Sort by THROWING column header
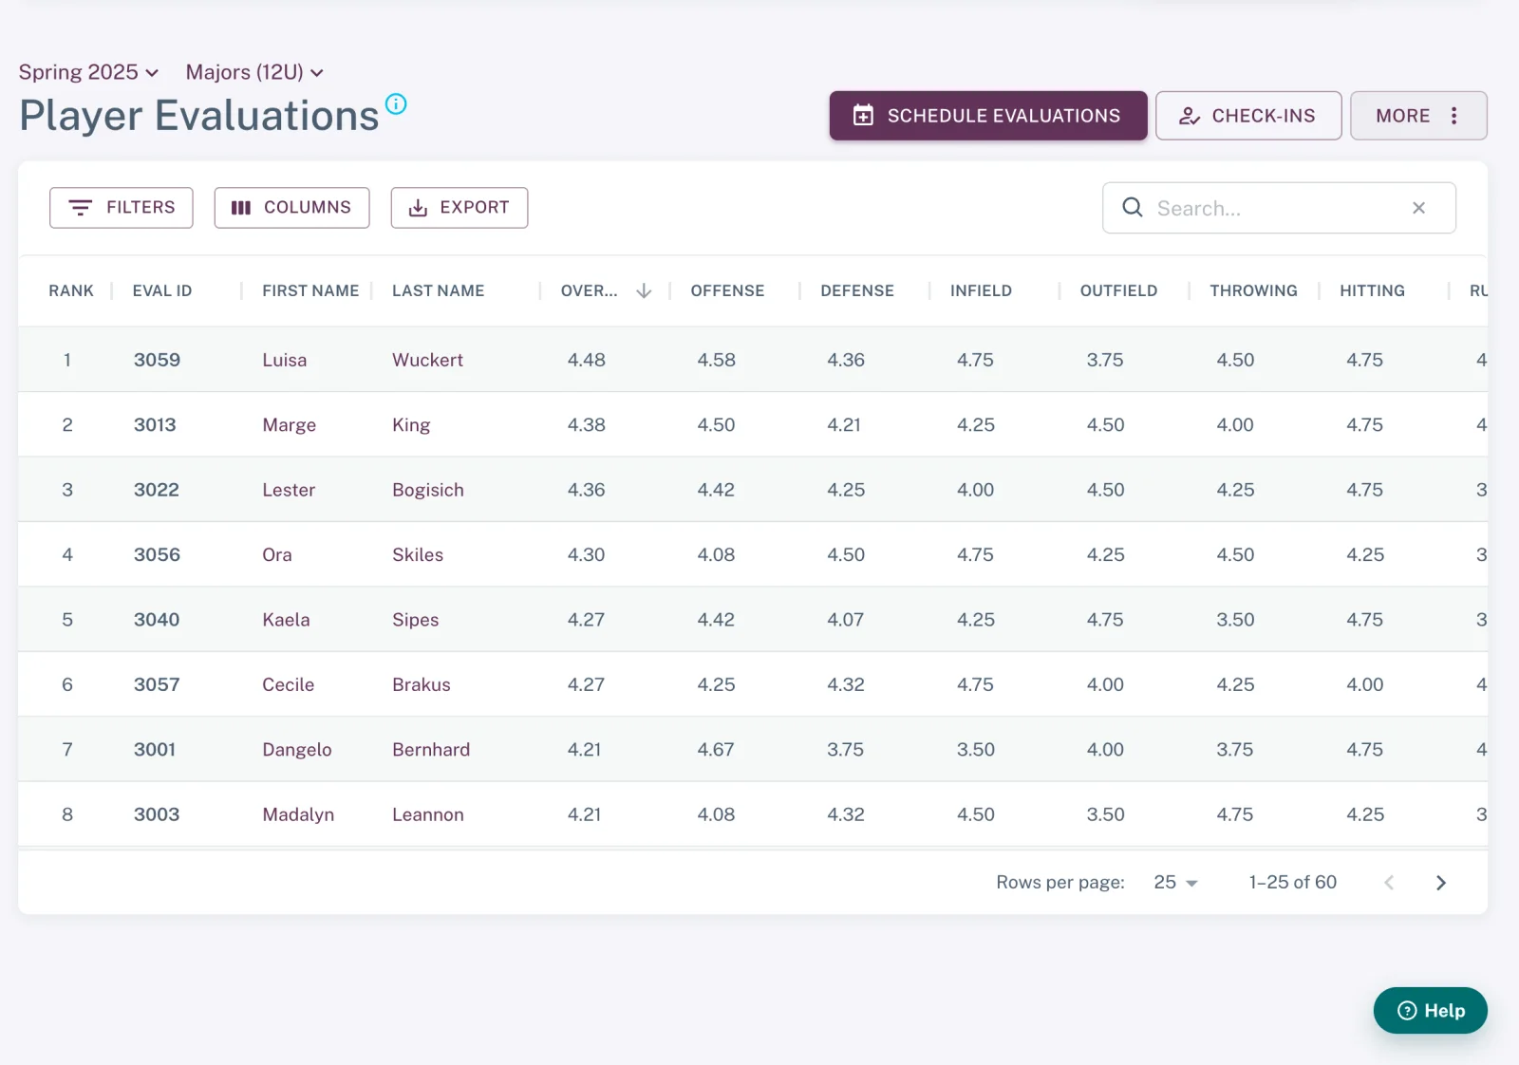Viewport: 1519px width, 1065px height. coord(1253,290)
